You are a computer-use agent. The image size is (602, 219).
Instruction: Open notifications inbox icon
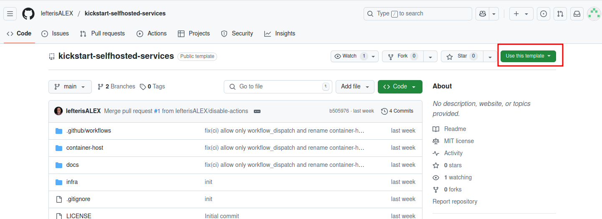coord(577,14)
